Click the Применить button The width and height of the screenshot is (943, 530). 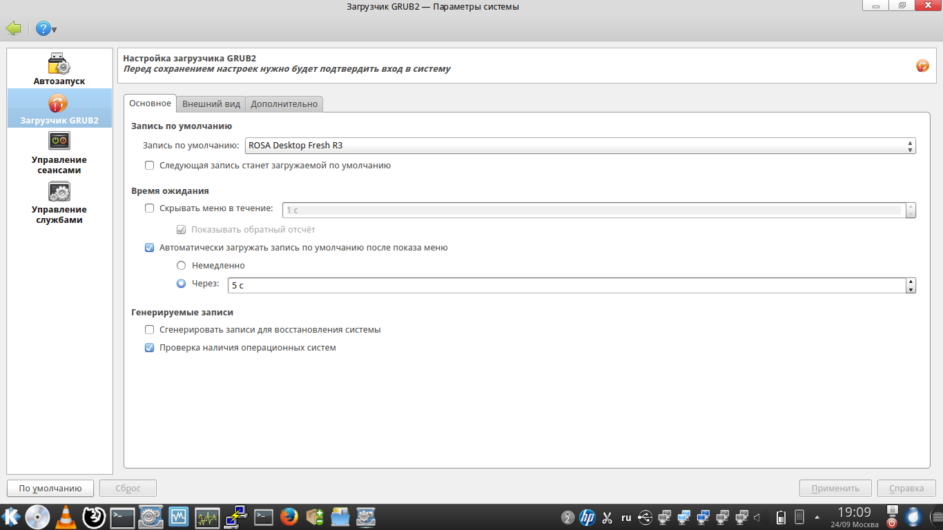[x=835, y=489]
